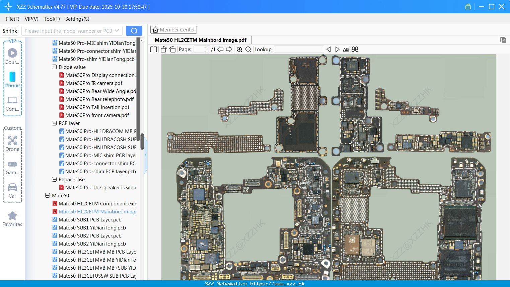Open the Settings(S) menu
The image size is (510, 287).
[77, 19]
